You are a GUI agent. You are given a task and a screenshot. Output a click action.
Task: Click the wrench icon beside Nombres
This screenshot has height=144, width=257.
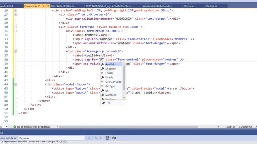pos(103,95)
